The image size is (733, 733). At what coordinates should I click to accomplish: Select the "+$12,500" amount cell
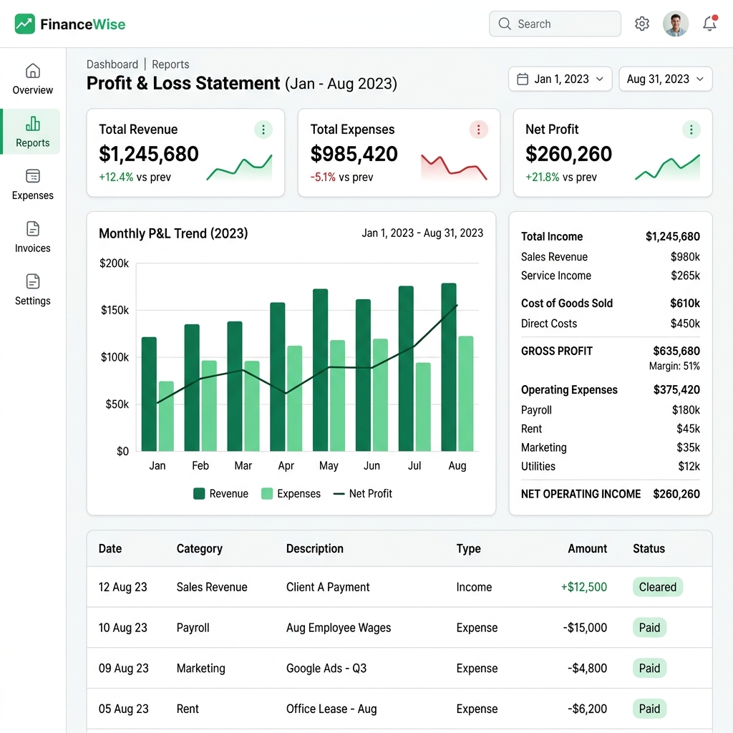584,587
